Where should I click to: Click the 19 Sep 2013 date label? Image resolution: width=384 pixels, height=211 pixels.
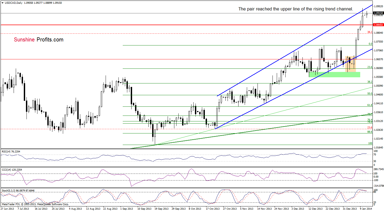162,208
